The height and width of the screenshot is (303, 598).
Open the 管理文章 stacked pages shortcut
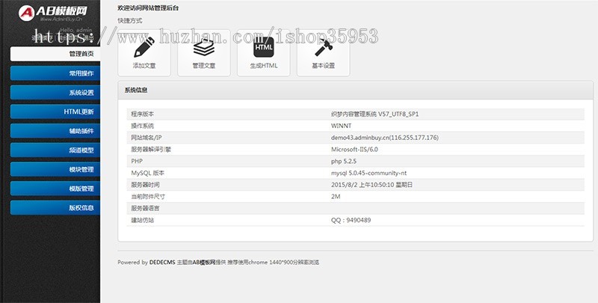coord(203,52)
